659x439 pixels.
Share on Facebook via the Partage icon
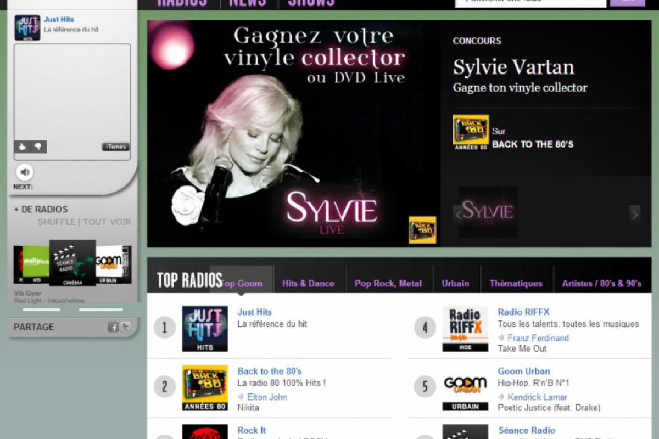pos(113,327)
